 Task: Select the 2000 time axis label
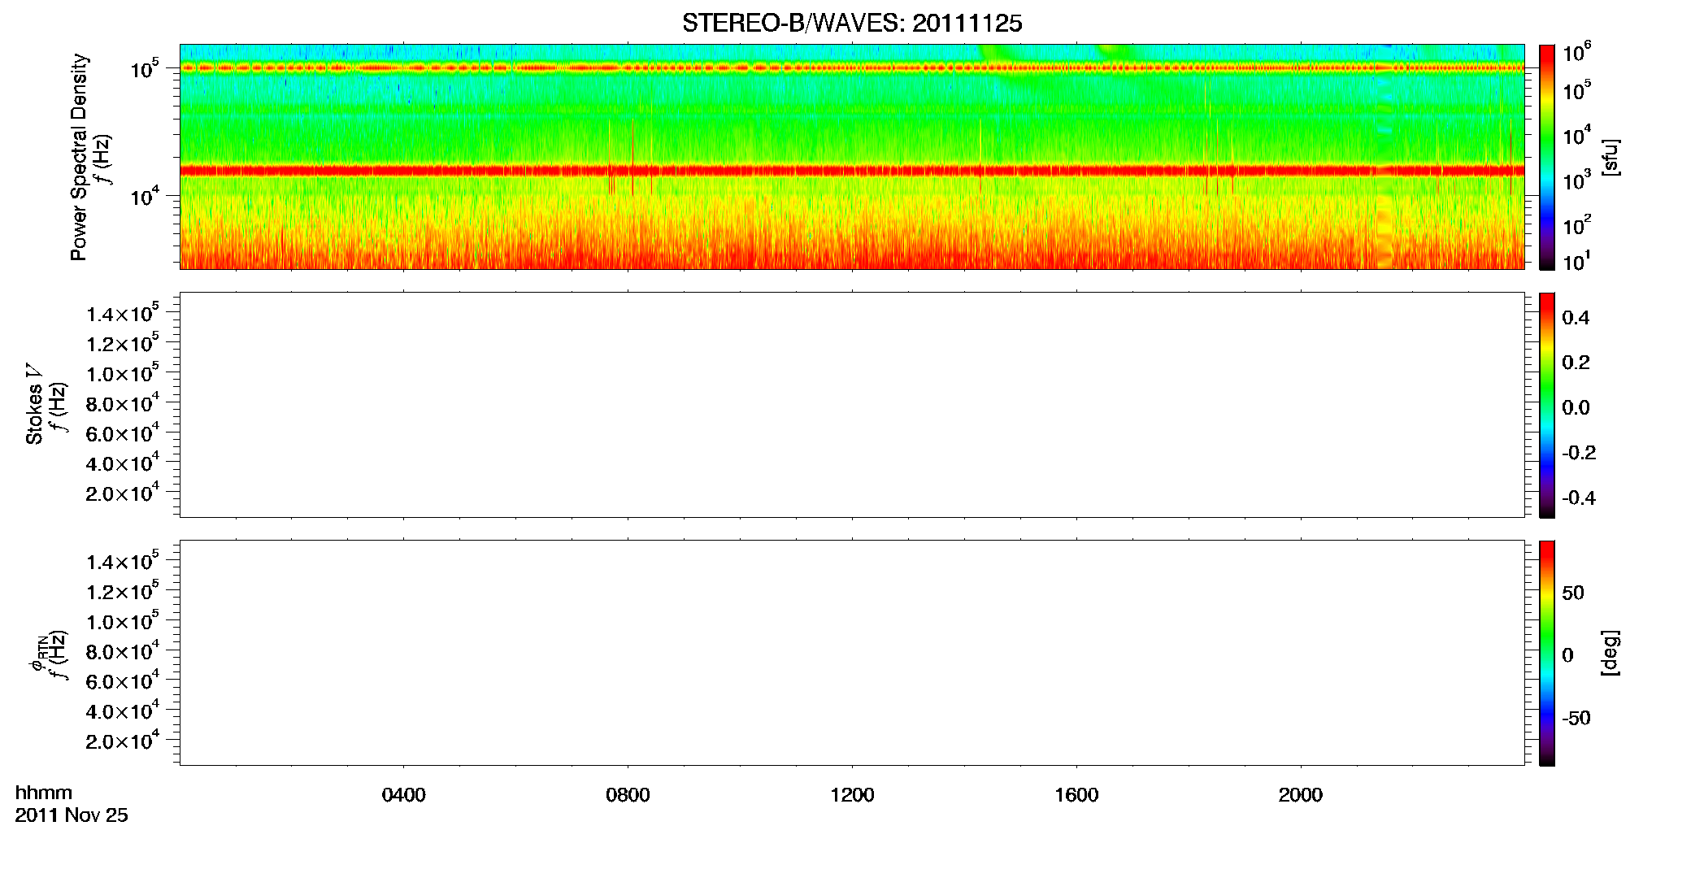(x=1301, y=795)
